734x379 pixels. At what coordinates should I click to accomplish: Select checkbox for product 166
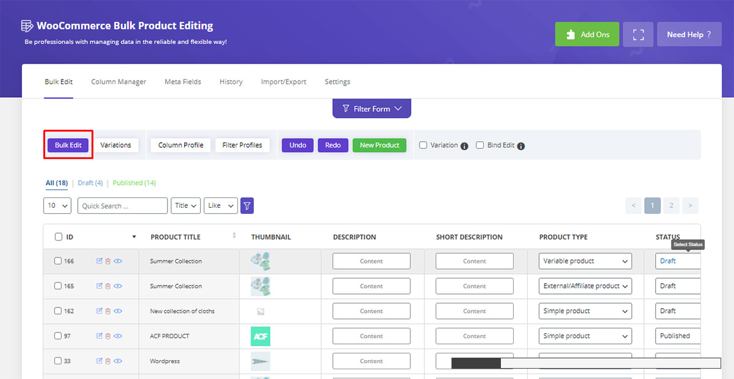58,261
